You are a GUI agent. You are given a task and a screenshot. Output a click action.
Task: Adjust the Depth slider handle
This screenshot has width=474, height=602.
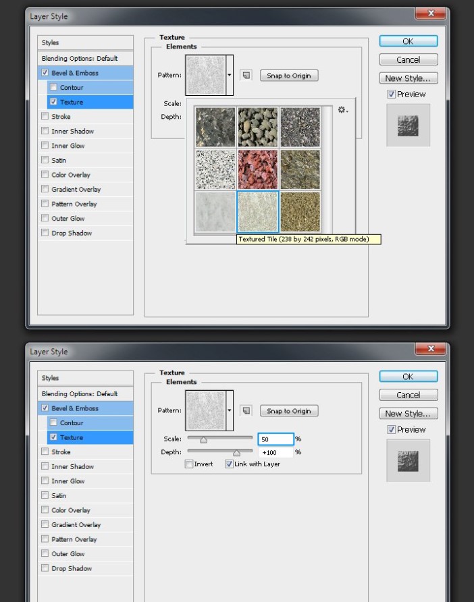pyautogui.click(x=236, y=453)
